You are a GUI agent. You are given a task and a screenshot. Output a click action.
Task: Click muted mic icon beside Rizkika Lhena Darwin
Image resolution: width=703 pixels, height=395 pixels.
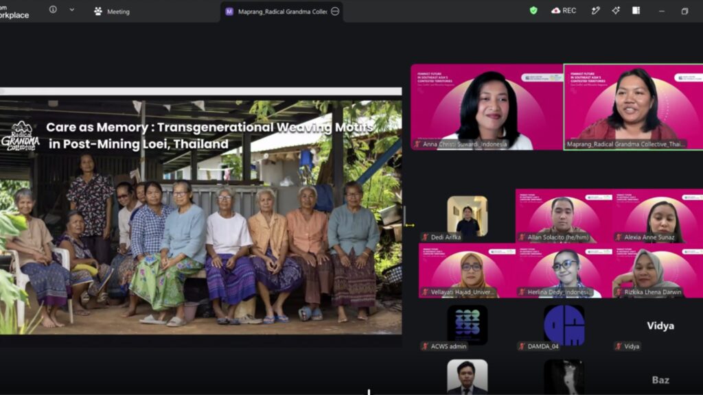[619, 291]
